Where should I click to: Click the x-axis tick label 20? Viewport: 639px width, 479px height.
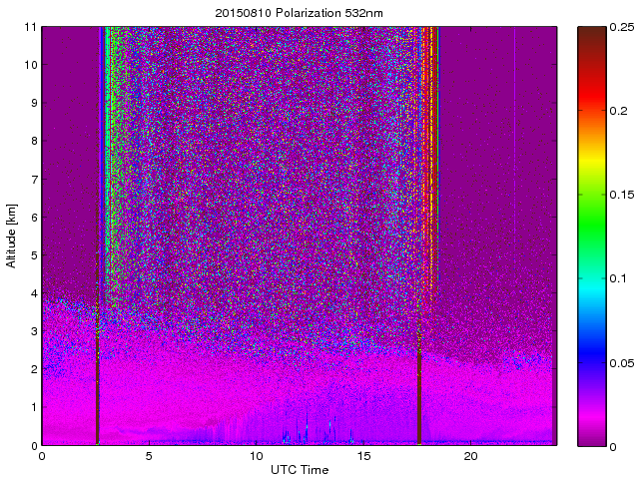[471, 456]
